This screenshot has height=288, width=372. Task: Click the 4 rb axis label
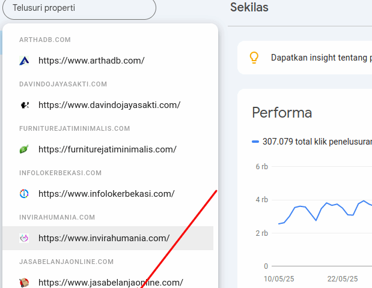pos(261,200)
